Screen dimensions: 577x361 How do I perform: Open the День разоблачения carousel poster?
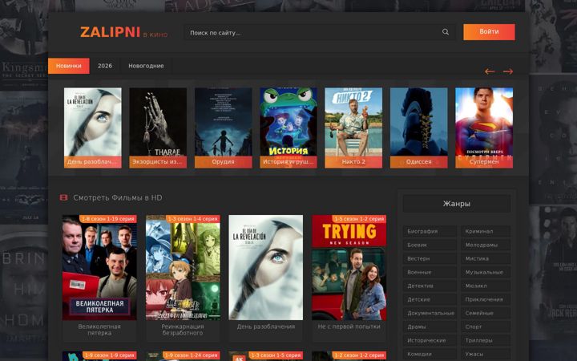coord(93,128)
